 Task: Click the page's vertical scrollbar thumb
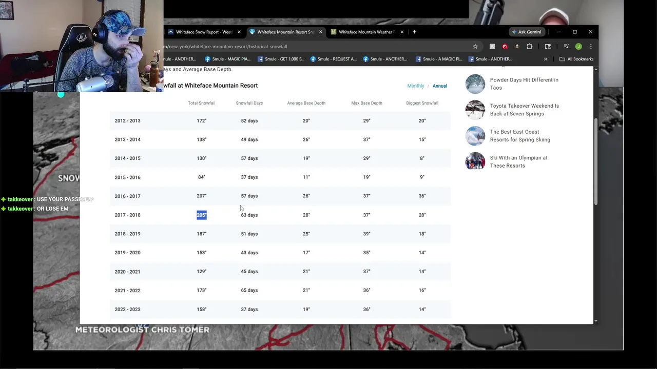click(x=595, y=162)
